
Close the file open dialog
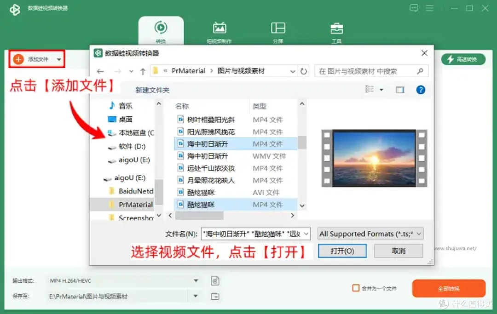tap(424, 53)
